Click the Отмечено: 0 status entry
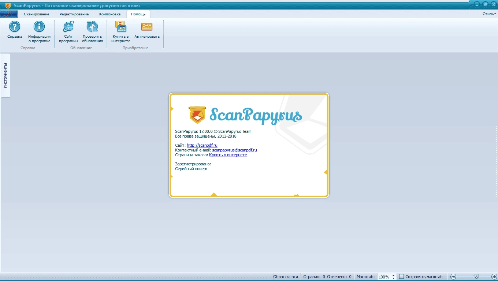Image resolution: width=498 pixels, height=281 pixels. pyautogui.click(x=339, y=277)
